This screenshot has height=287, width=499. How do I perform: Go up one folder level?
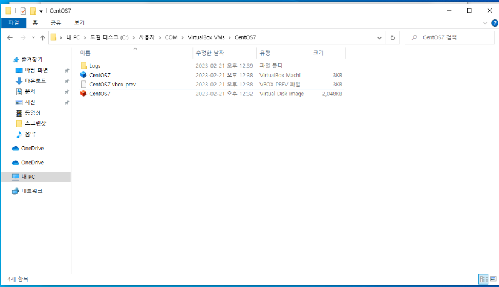point(42,37)
